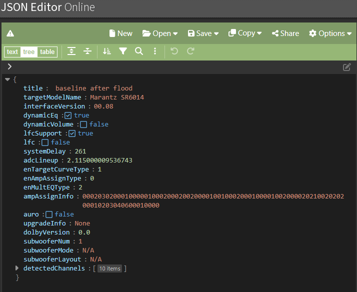357x292 pixels.
Task: Open the Open dropdown menu
Action: 160,33
